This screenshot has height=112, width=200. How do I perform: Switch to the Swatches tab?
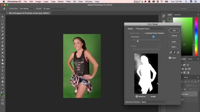point(177,15)
